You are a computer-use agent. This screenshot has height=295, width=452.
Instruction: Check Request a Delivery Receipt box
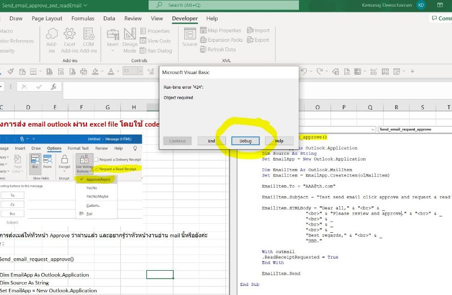click(95, 159)
